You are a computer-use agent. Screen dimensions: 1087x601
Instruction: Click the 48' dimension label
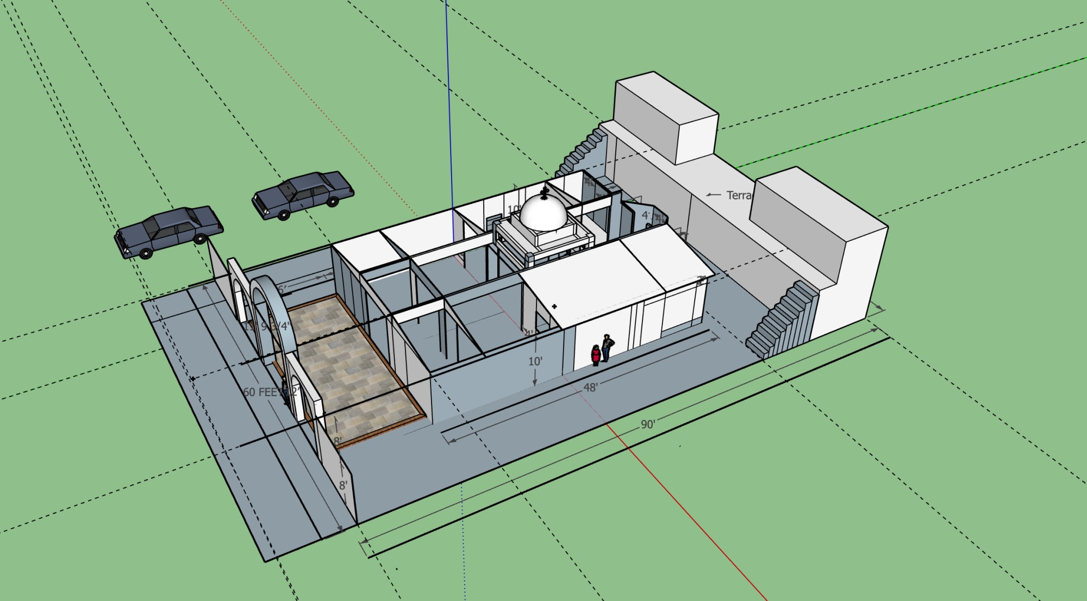[590, 387]
